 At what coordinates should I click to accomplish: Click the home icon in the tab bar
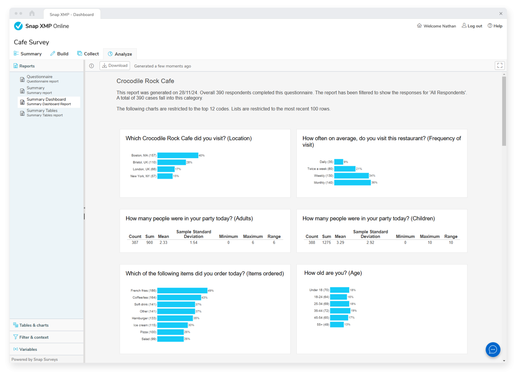tap(32, 13)
